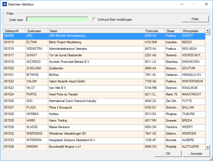Sort by Woonplaats column header
Image resolution: width=213 pixels, height=161 pixels.
click(193, 31)
